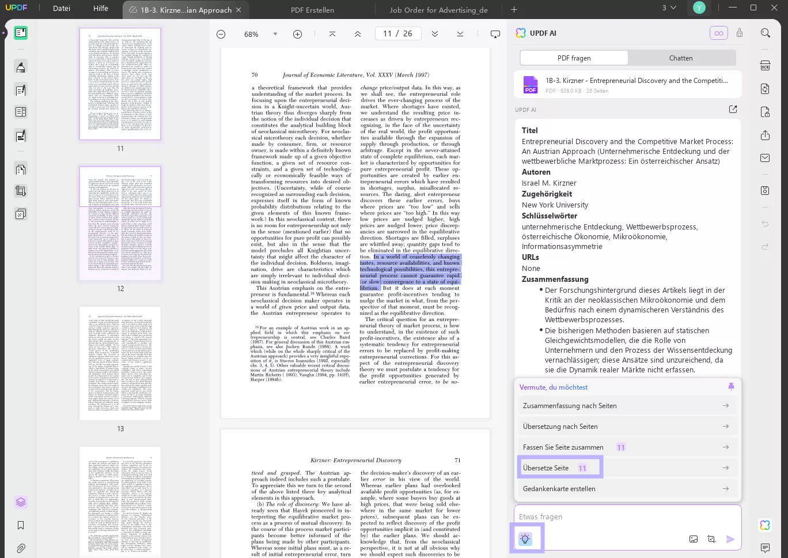Screen dimensions: 788x558
Task: Click the lightbulb prompt suggestions icon
Action: point(525,539)
